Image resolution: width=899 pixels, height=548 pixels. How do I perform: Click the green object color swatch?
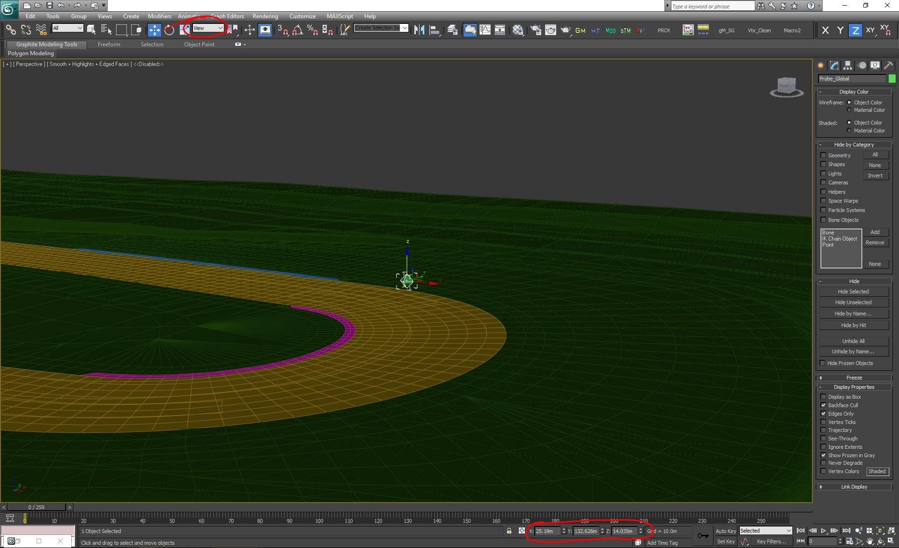click(892, 79)
